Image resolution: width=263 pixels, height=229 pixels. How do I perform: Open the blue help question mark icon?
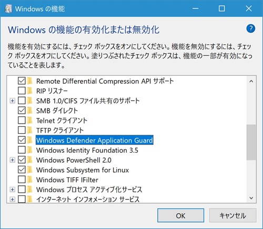250,28
